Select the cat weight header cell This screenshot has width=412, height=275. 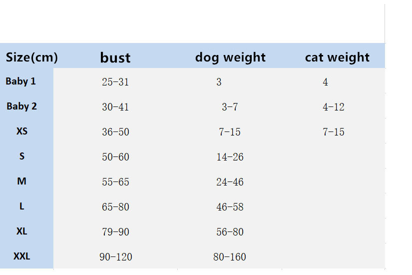coord(337,57)
